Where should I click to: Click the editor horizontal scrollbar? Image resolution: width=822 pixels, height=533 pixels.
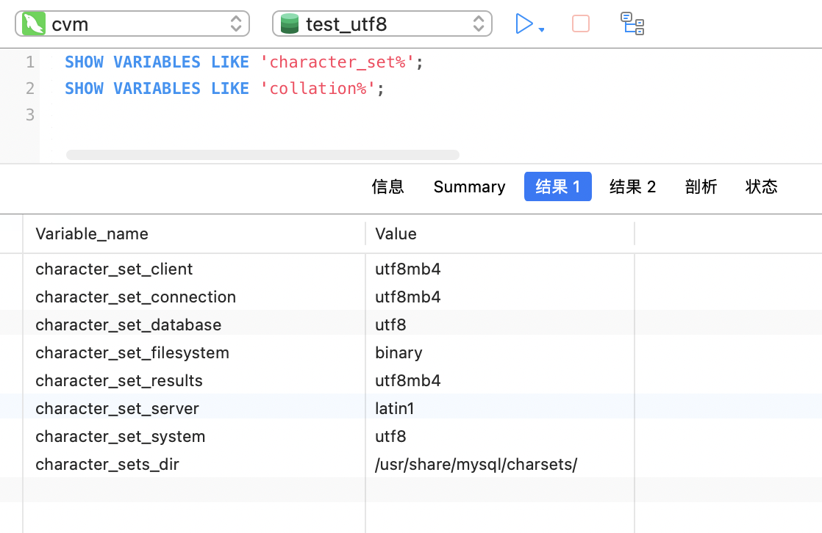[262, 155]
